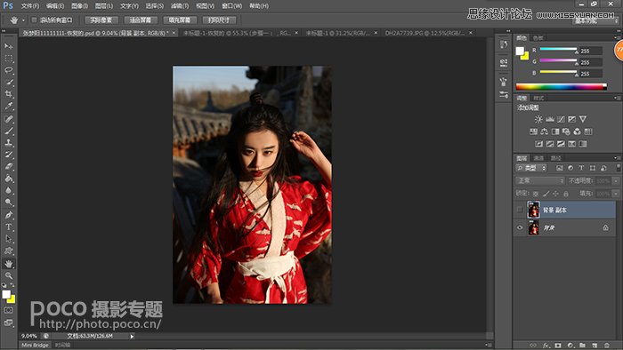
Task: Select the Dodge tool
Action: click(x=9, y=203)
